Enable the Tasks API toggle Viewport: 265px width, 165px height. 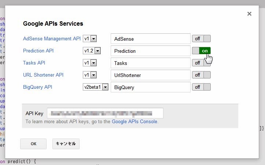coord(201,63)
